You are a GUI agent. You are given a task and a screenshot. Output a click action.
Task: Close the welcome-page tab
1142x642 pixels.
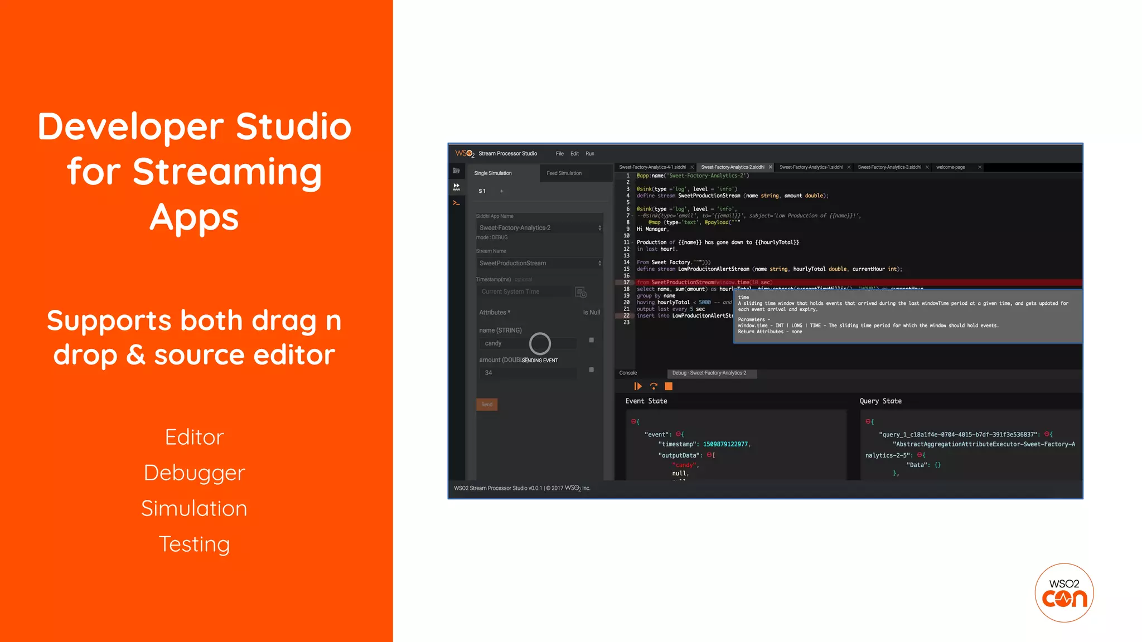point(980,167)
